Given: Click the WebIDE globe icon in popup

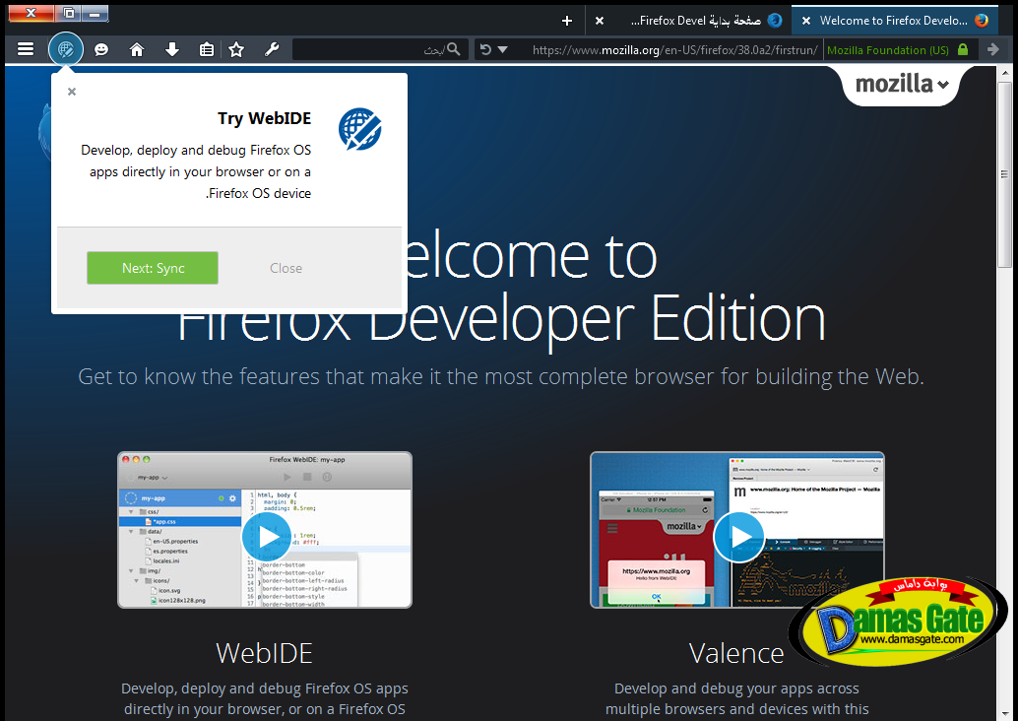Looking at the screenshot, I should (x=359, y=129).
